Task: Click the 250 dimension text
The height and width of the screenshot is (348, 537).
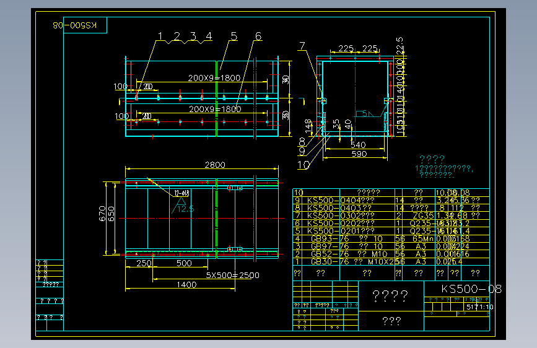Action: 144,263
